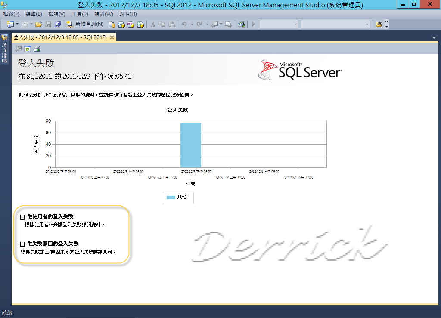This screenshot has width=441, height=318.
Task: Click the Save All icon
Action: pos(58,25)
